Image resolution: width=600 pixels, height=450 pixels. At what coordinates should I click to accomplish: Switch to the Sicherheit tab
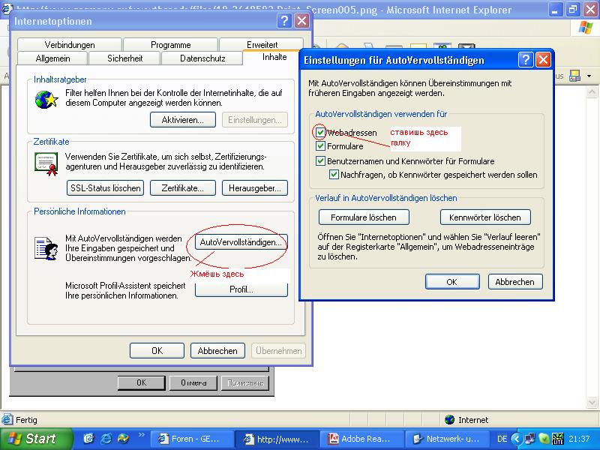point(124,58)
